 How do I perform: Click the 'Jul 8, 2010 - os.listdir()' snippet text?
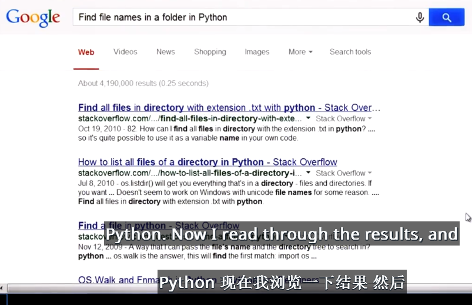pos(229,192)
